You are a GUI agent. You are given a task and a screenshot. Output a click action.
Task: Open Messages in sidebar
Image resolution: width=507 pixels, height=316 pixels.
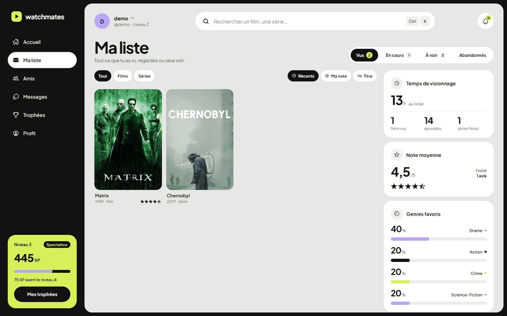[42, 97]
